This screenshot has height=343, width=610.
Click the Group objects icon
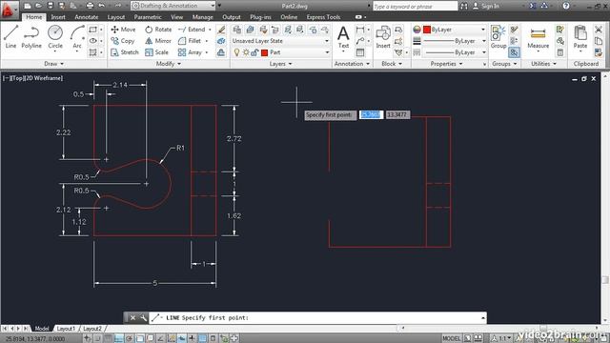[x=498, y=36]
